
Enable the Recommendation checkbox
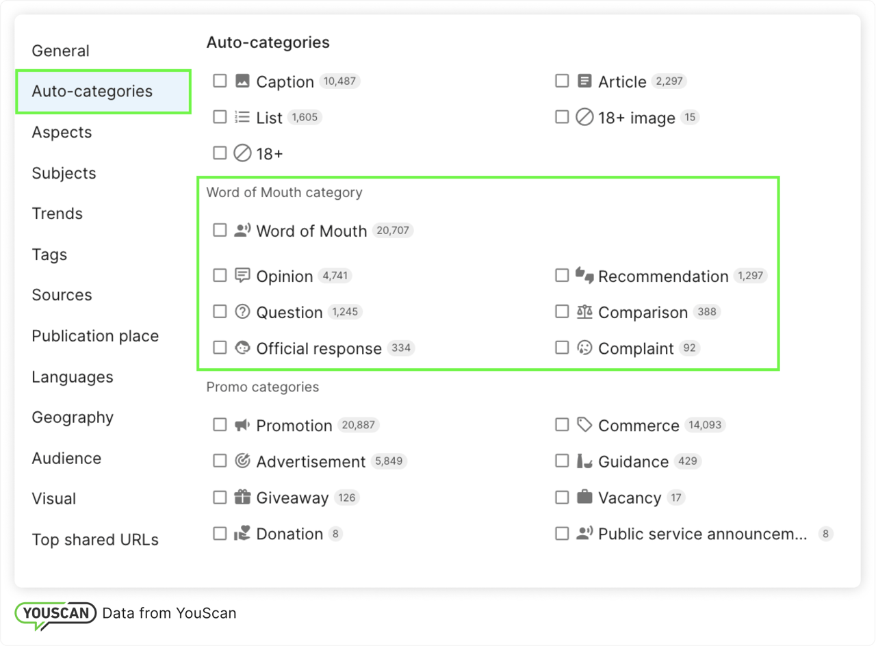562,275
